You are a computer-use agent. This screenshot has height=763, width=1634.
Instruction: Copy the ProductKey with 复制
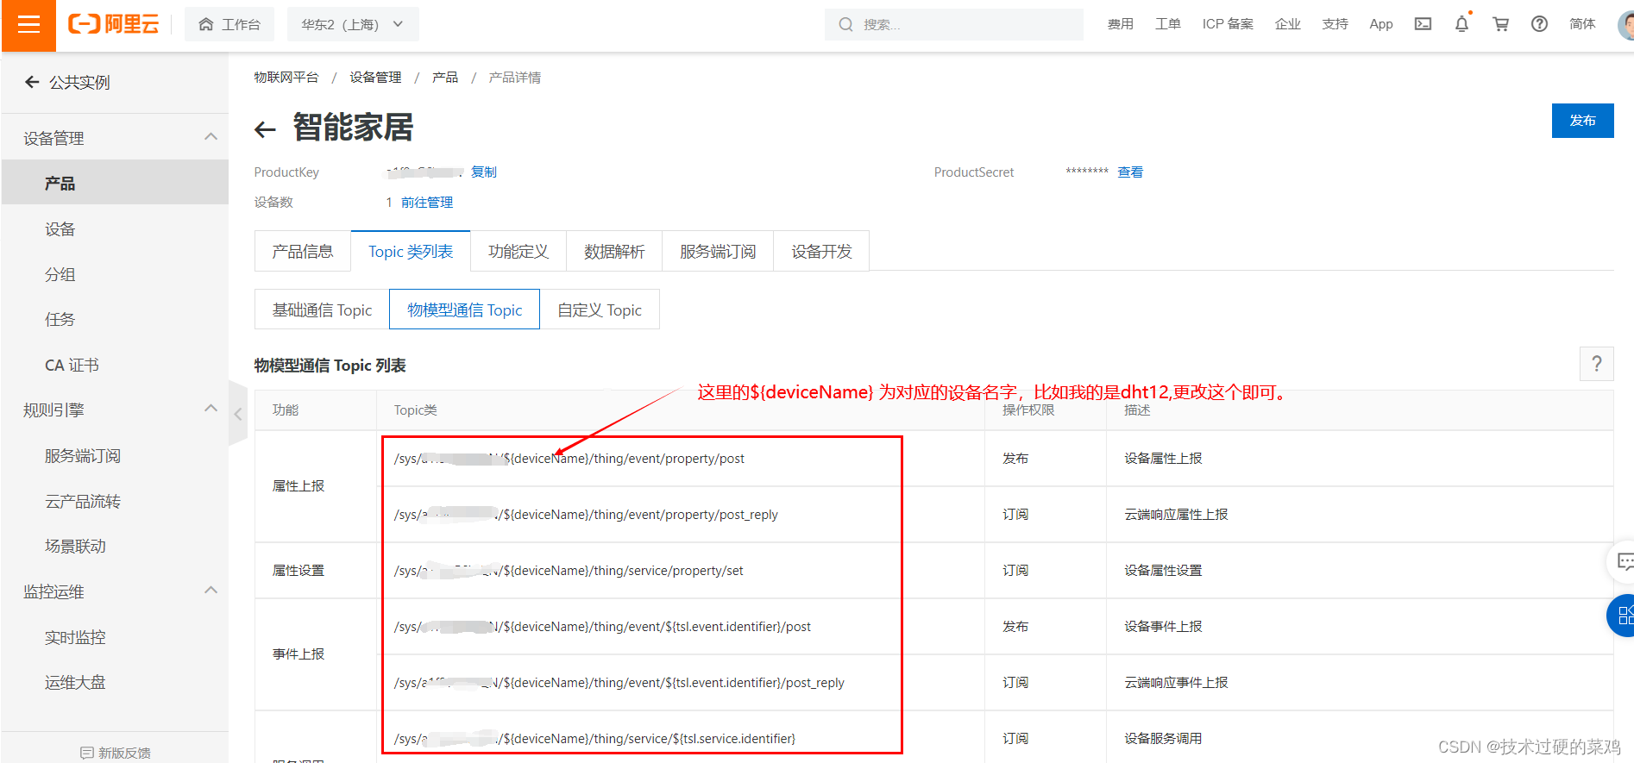(484, 172)
